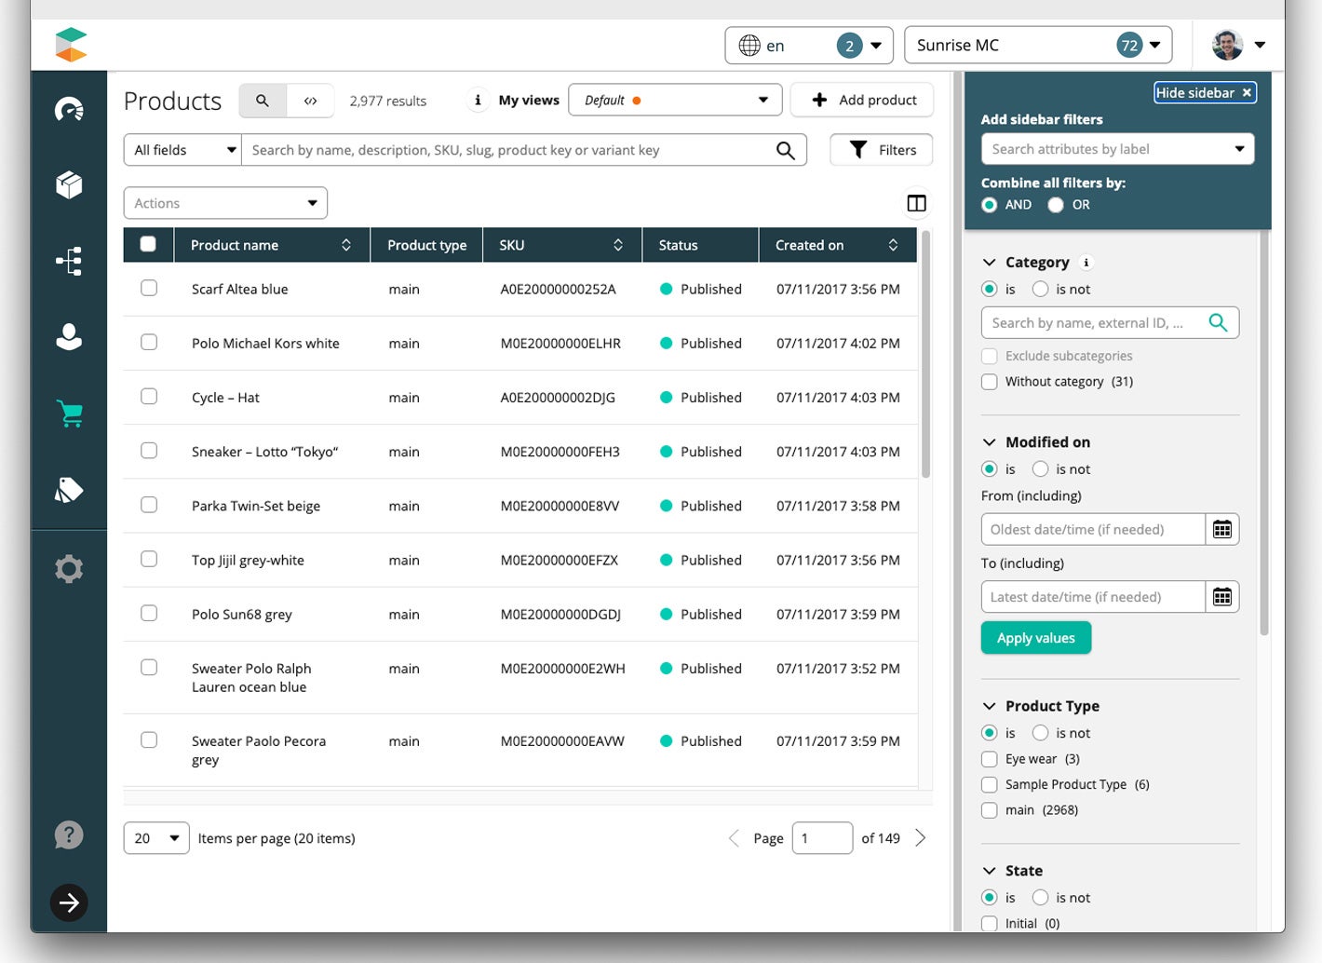Open the Settings gear icon in sidebar
1322x963 pixels.
point(69,568)
